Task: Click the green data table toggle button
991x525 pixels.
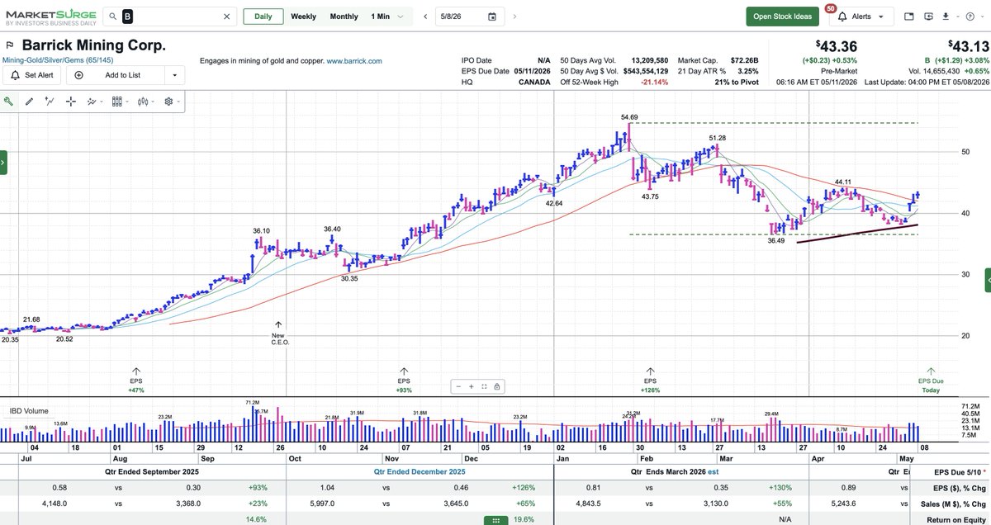Action: tap(495, 520)
